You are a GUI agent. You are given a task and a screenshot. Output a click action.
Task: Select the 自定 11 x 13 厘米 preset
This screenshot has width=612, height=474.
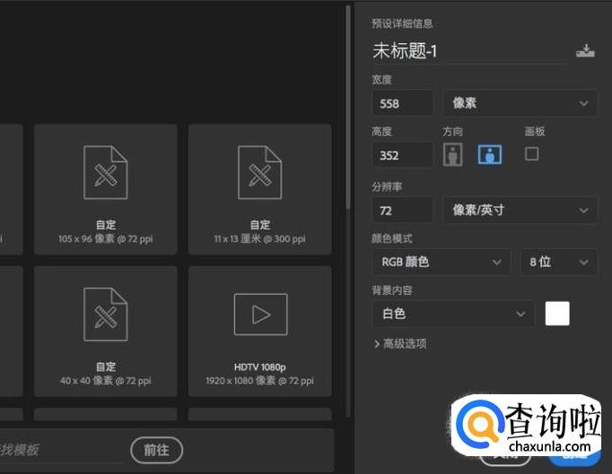(x=260, y=189)
